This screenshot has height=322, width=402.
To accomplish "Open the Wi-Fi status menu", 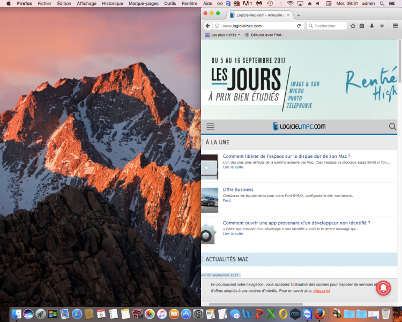I will 290,3.
